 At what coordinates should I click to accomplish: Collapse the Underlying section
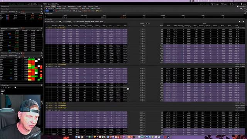[46, 14]
